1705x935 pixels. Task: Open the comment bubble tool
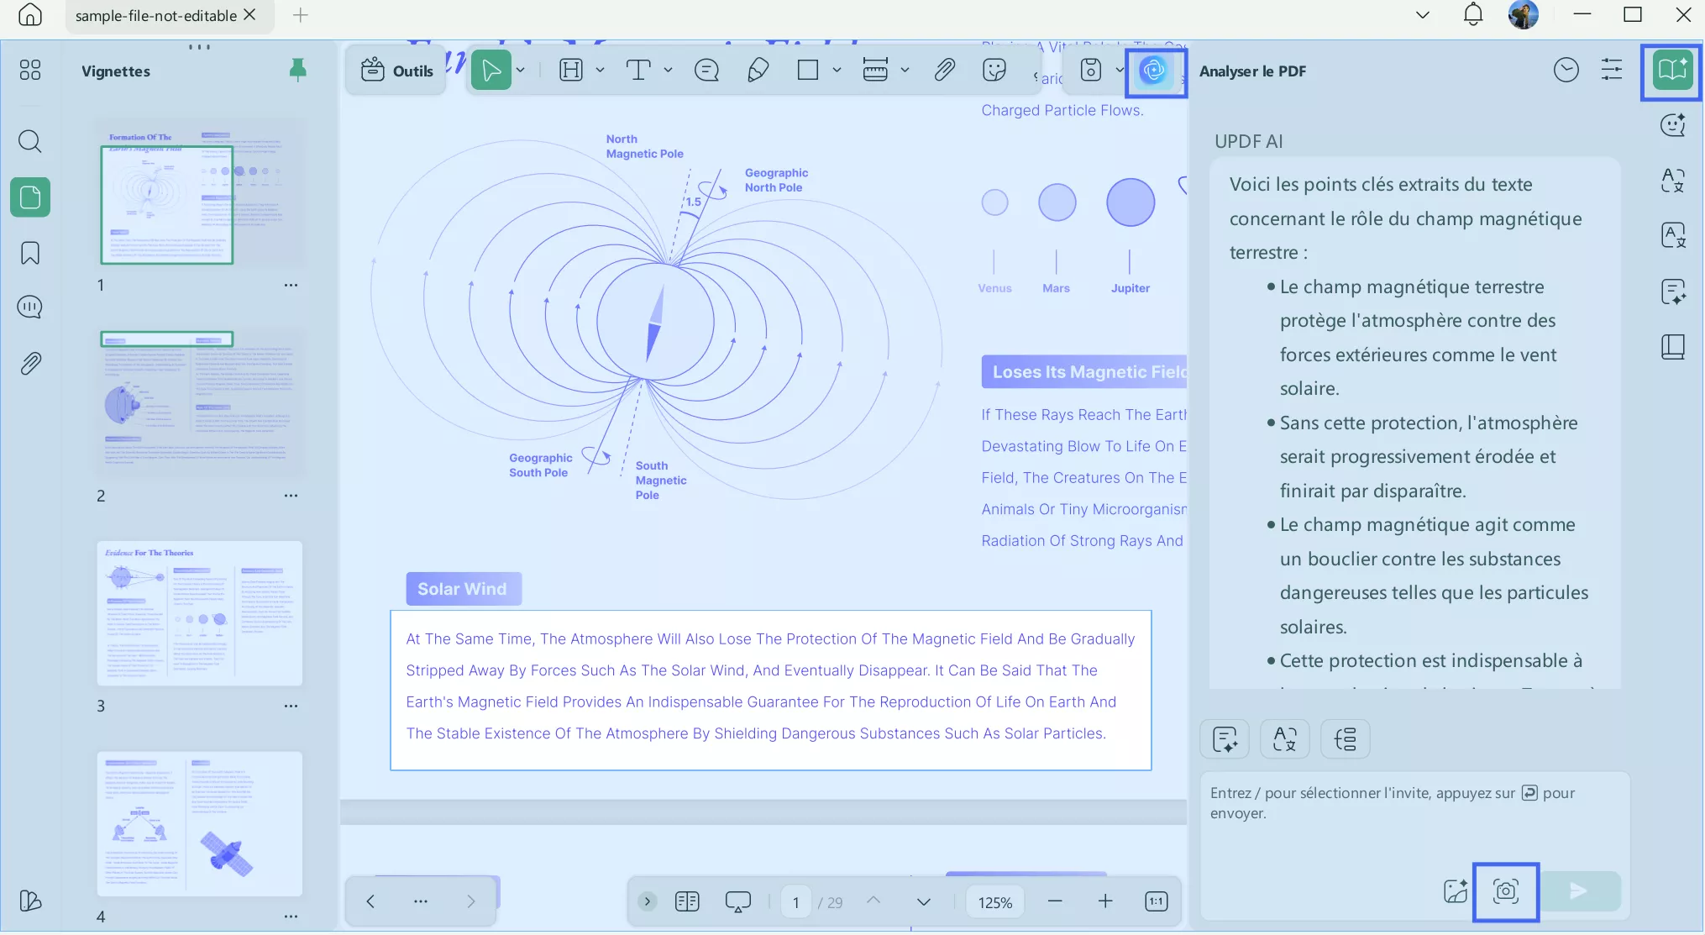tap(706, 71)
